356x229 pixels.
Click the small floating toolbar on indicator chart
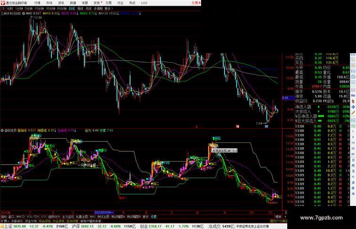pyautogui.click(x=224, y=150)
